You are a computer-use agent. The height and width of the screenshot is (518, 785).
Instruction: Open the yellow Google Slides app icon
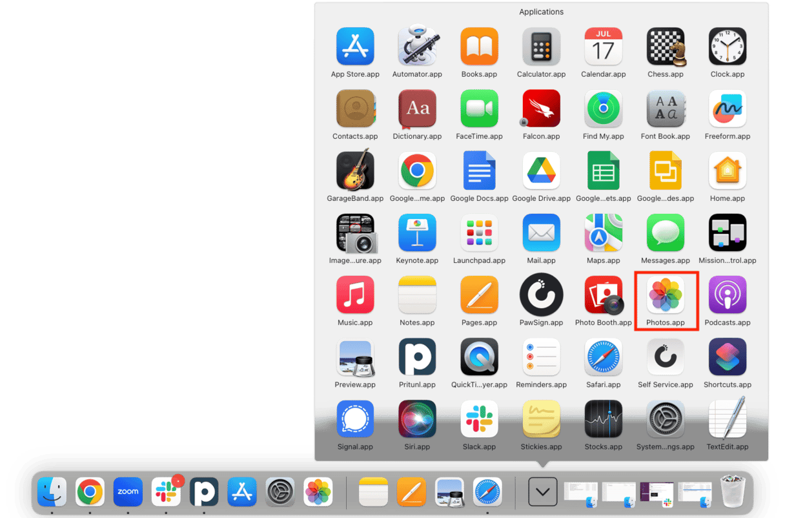666,171
